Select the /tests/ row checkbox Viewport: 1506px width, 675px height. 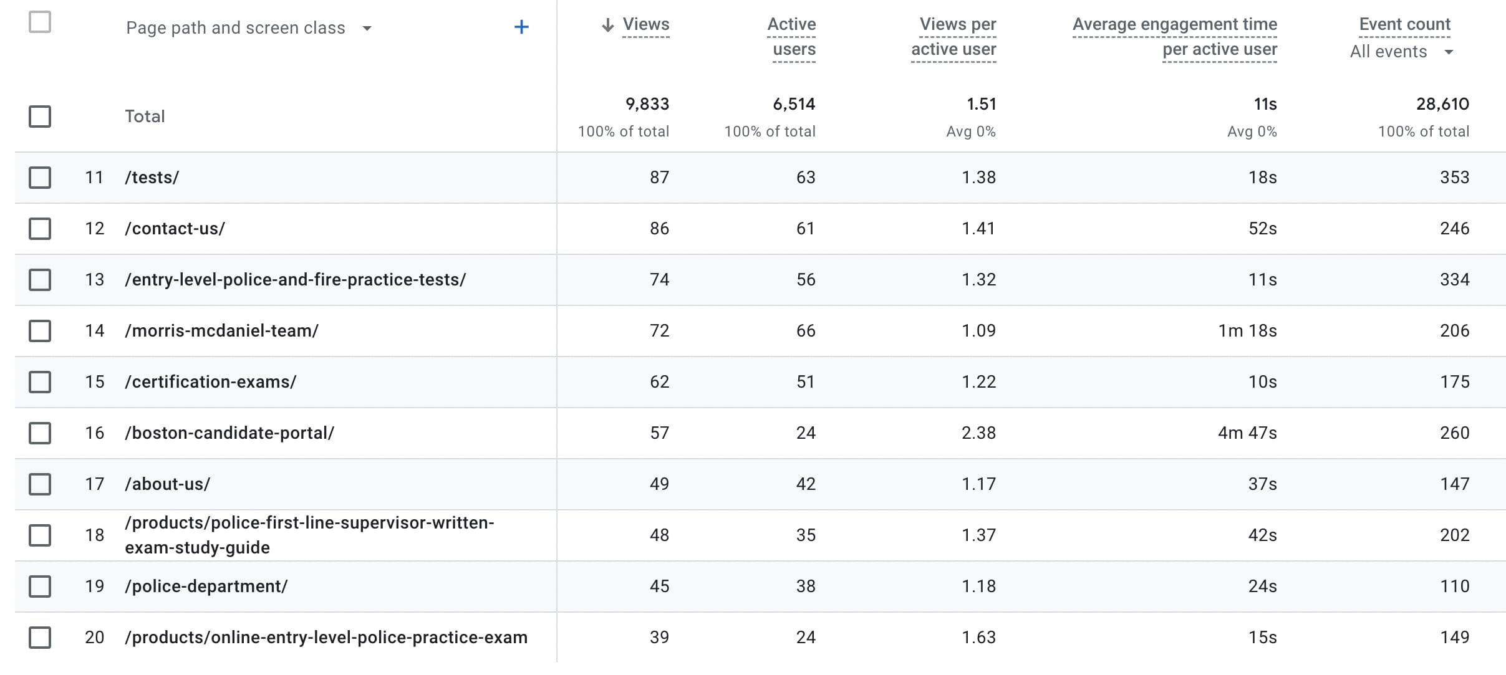pyautogui.click(x=40, y=178)
